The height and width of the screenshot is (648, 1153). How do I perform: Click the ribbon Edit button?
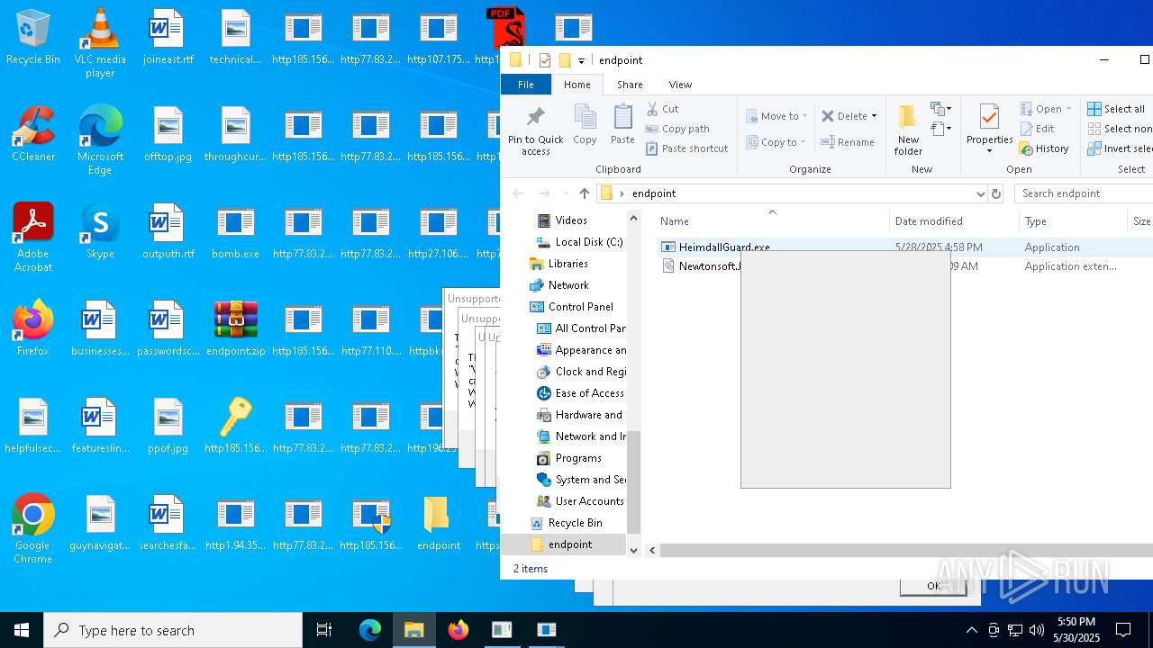click(1037, 129)
